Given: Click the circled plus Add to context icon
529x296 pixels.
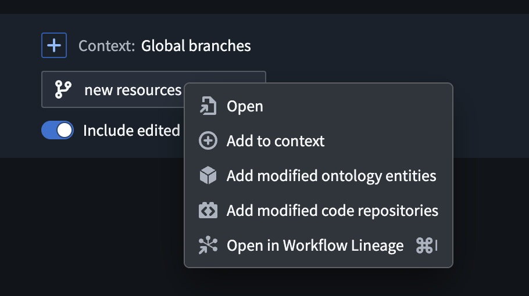Looking at the screenshot, I should (x=208, y=141).
